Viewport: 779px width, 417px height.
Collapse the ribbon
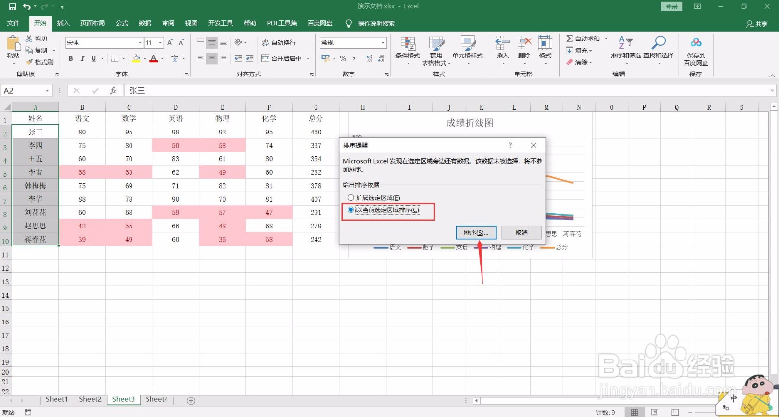tap(772, 75)
